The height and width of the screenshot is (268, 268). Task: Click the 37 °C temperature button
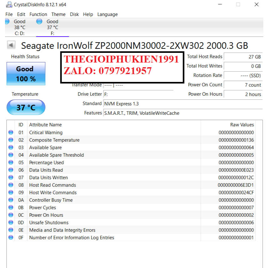pyautogui.click(x=26, y=108)
